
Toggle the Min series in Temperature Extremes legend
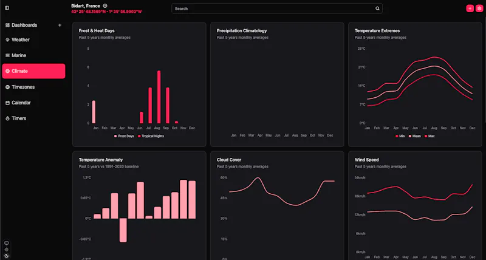coord(400,136)
